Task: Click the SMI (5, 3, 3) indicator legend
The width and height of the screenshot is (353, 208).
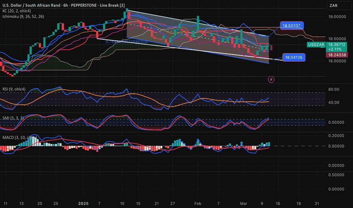Action: pos(13,118)
